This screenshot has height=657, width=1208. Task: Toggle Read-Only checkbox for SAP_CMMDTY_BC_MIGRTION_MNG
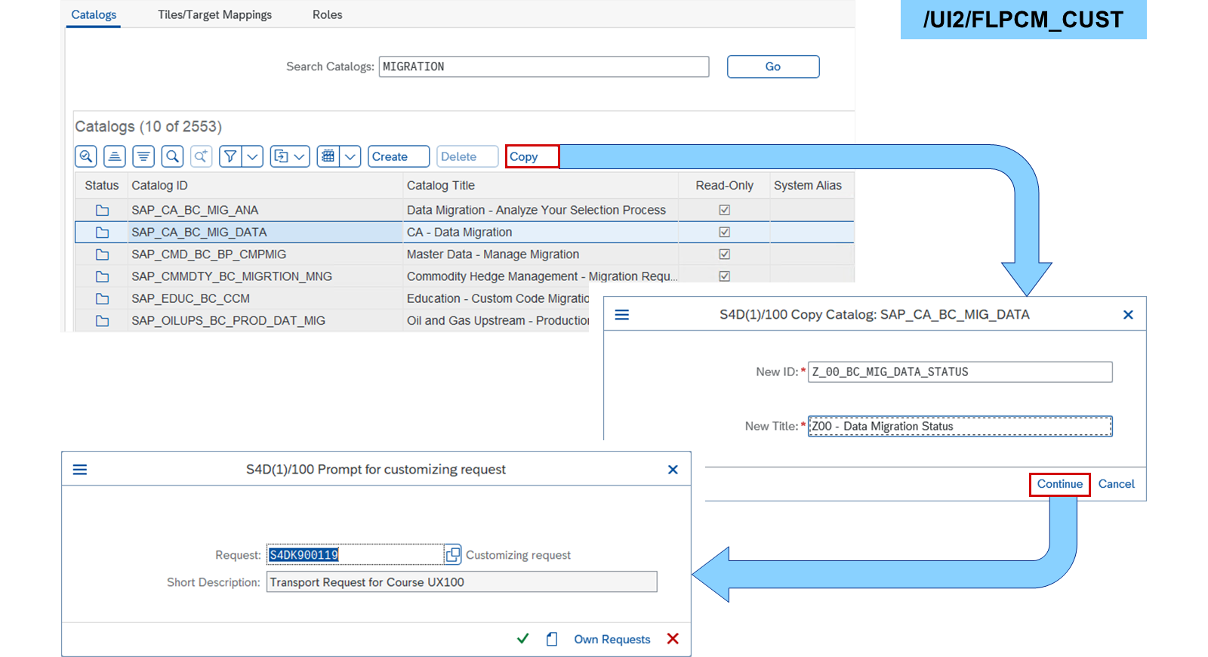725,276
